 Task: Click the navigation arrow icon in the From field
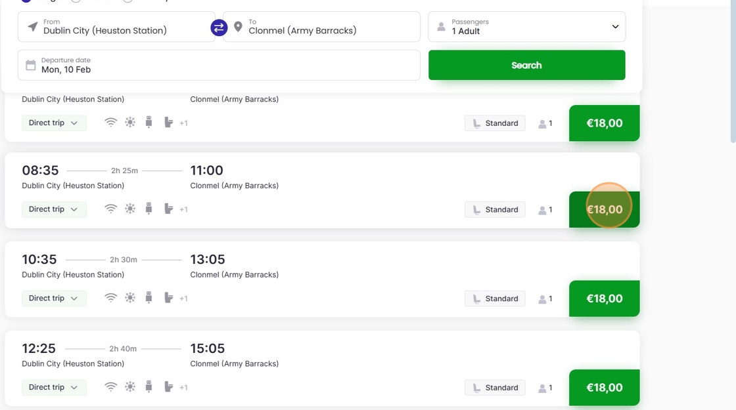33,27
